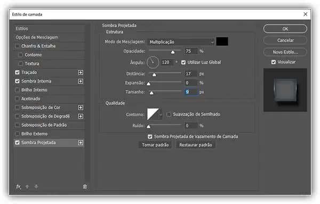Select the Traçado effect row
This screenshot has height=204, width=320.
tap(50, 72)
